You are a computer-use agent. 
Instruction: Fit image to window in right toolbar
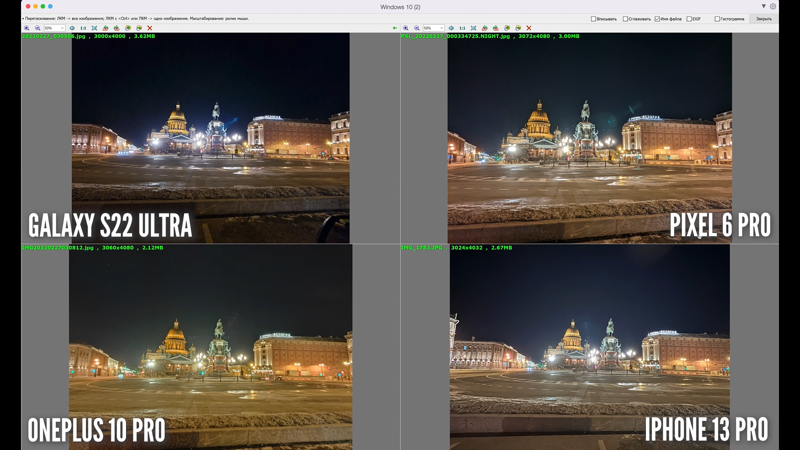click(x=473, y=28)
